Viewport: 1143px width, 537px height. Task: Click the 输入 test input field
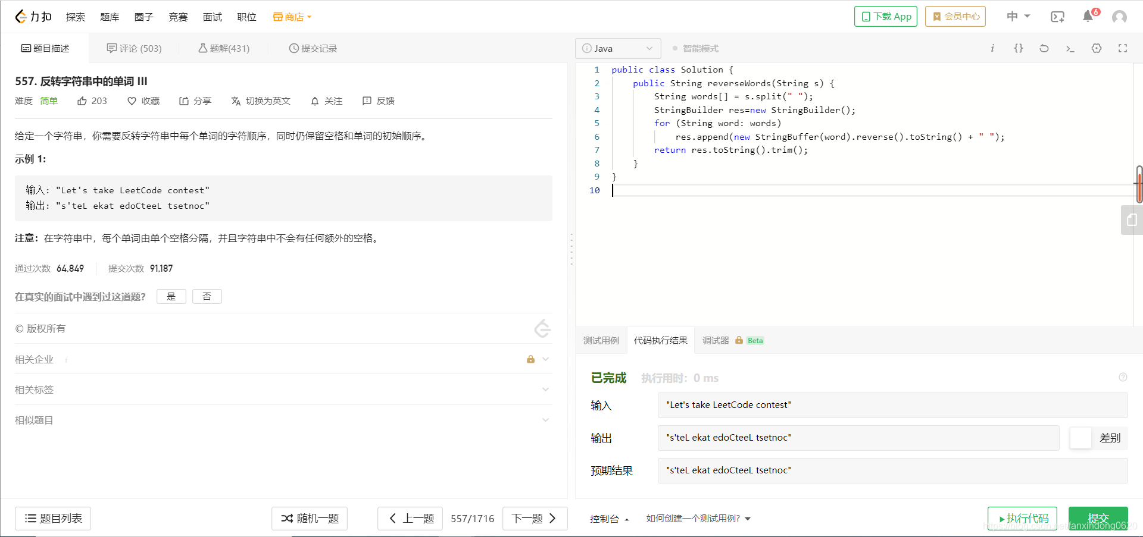tap(892, 405)
